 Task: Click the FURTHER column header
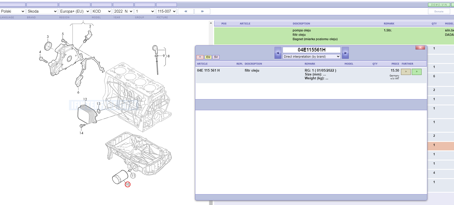pyautogui.click(x=407, y=64)
